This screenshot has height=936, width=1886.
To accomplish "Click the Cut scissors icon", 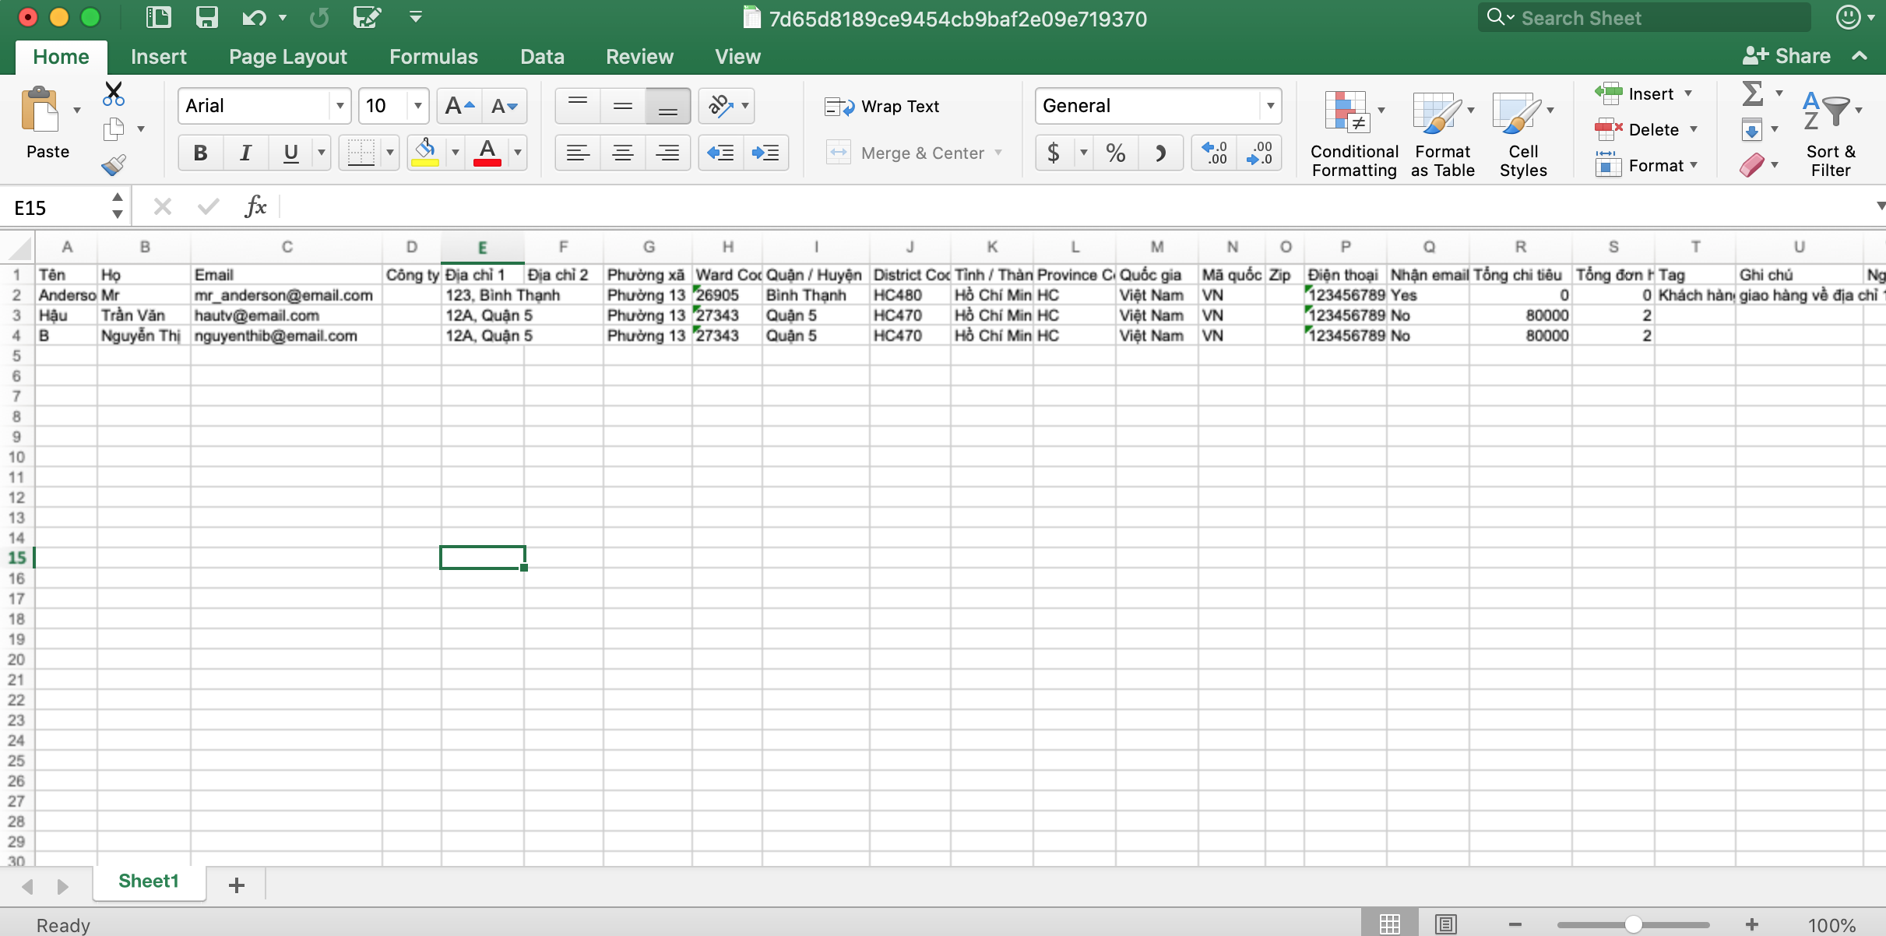I will pyautogui.click(x=114, y=94).
